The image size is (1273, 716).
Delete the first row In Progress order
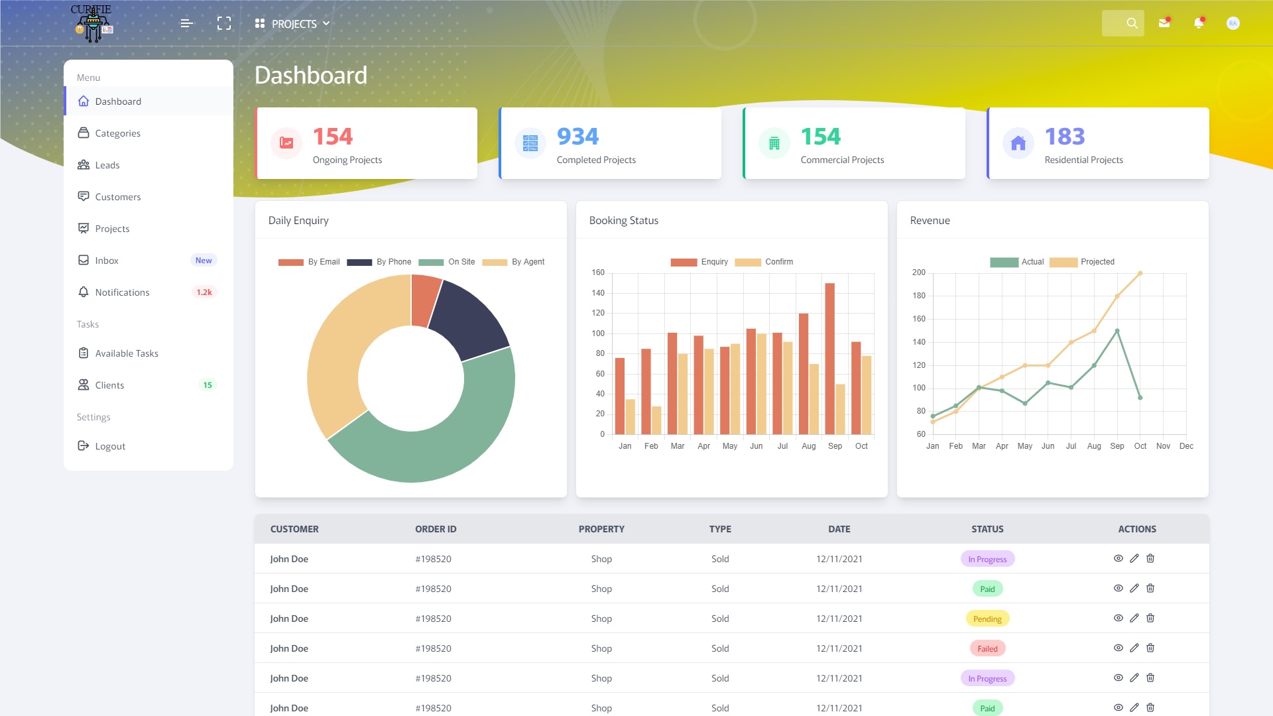tap(1150, 558)
